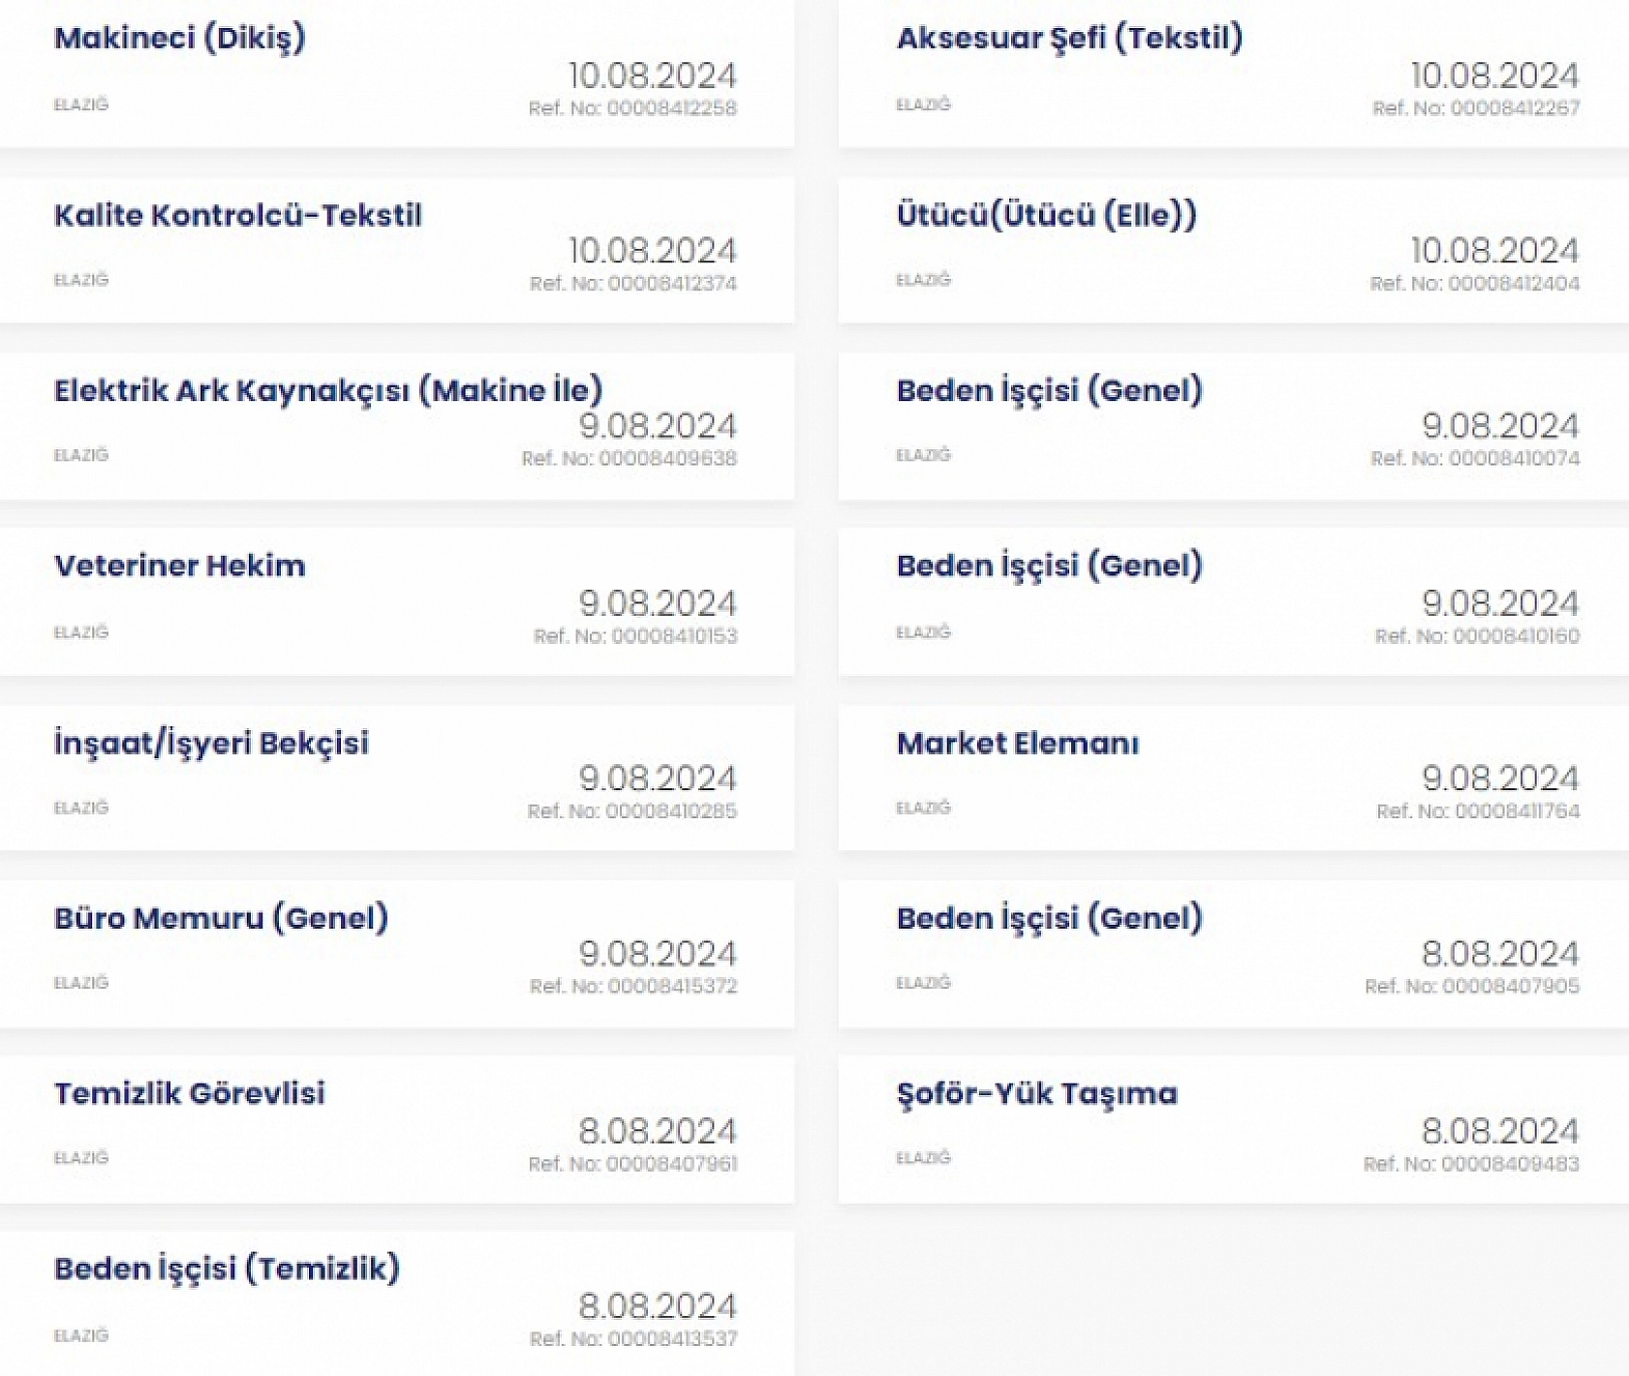
Task: Click the Ütücü(Ütücü (Elle)) listing title
Action: (1046, 215)
